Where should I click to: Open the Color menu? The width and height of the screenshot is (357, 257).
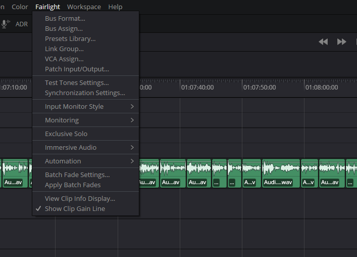tap(20, 7)
